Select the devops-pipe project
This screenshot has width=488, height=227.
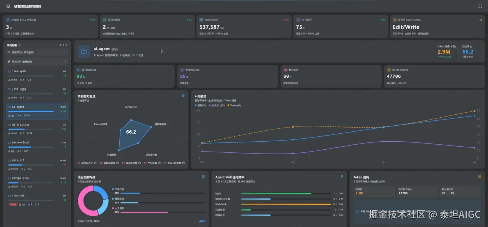pos(37,182)
